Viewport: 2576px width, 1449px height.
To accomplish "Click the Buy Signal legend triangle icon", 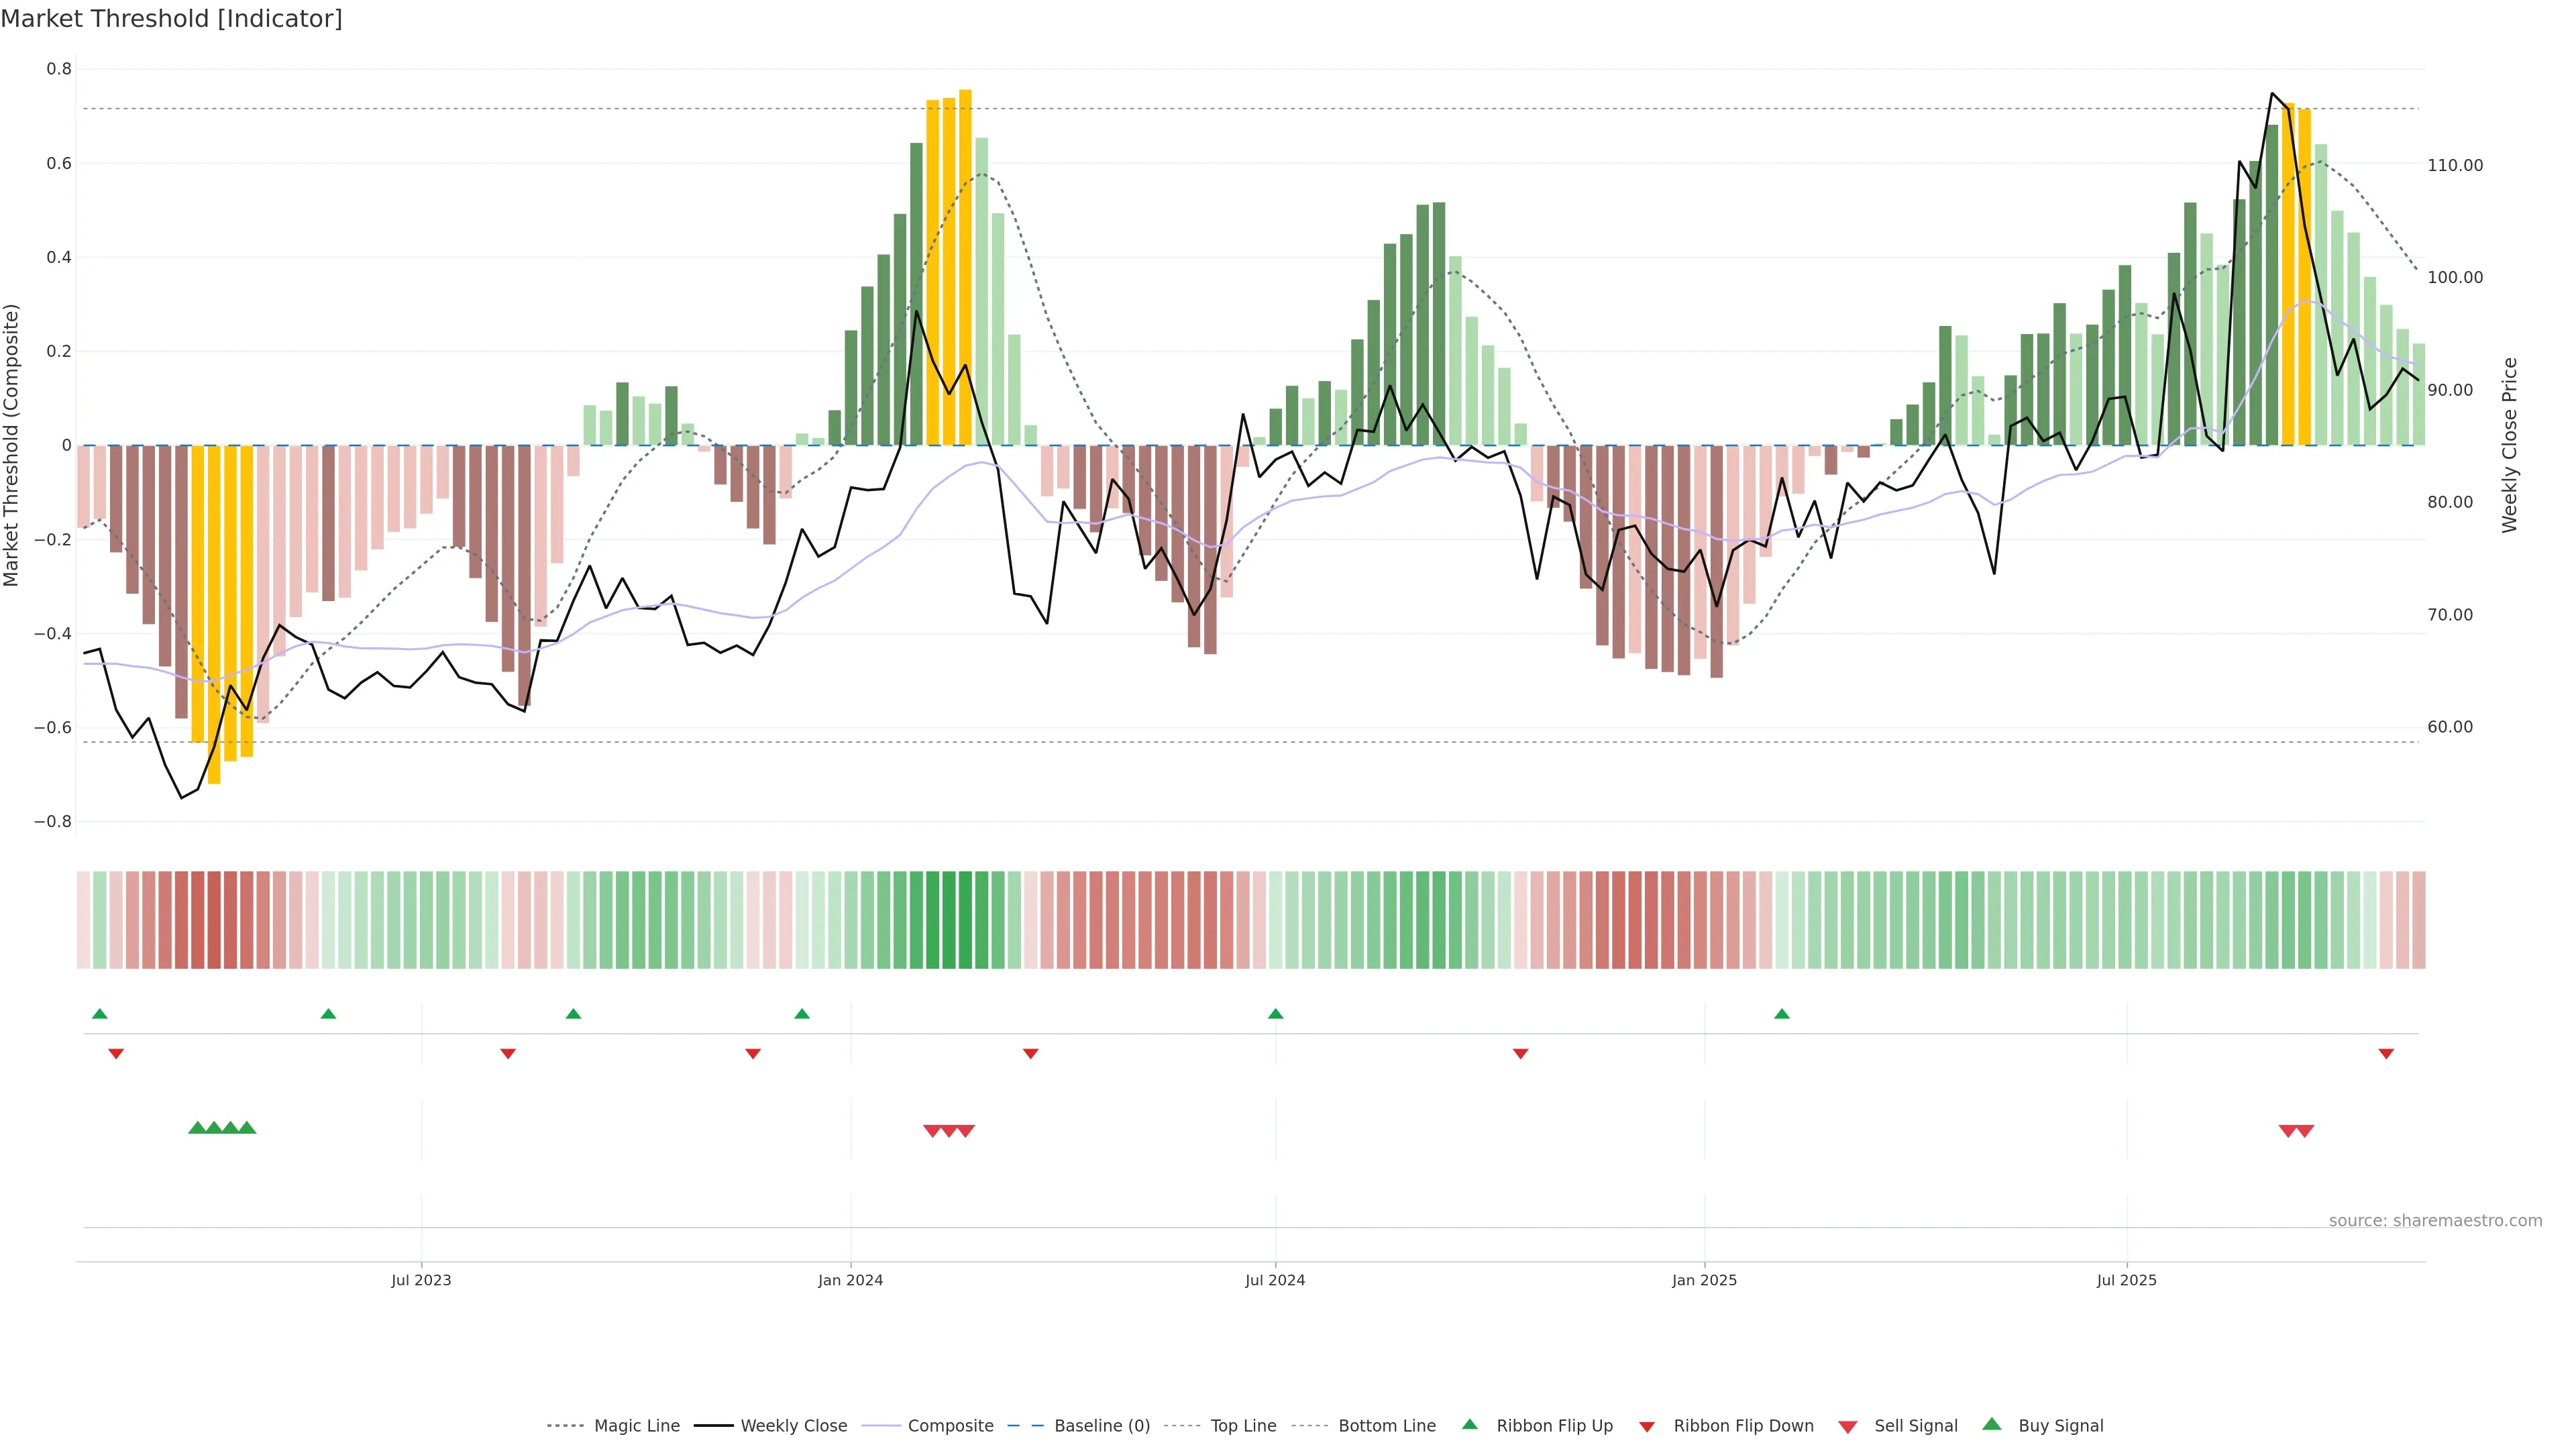I will [x=1992, y=1424].
